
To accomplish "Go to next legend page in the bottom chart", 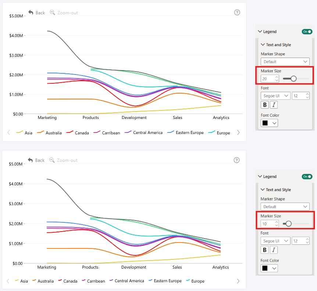I will pyautogui.click(x=238, y=281).
